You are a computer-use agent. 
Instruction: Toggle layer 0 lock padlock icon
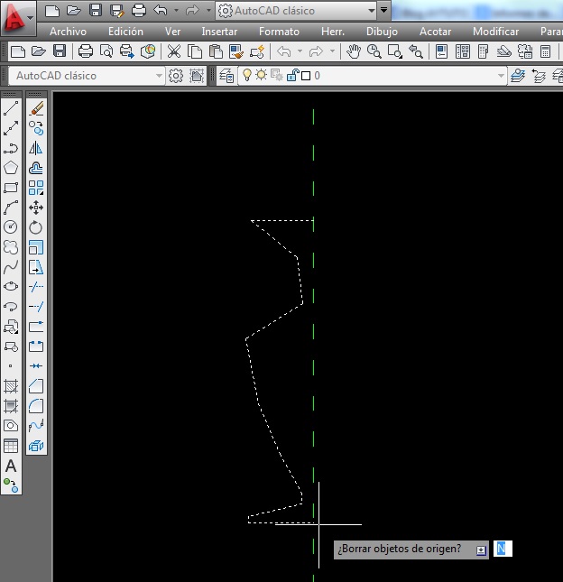pyautogui.click(x=292, y=76)
